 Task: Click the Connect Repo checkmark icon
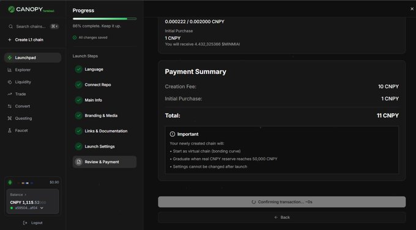pos(78,85)
